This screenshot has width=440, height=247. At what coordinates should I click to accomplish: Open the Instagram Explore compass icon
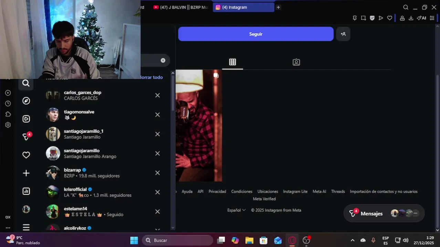coord(26,101)
